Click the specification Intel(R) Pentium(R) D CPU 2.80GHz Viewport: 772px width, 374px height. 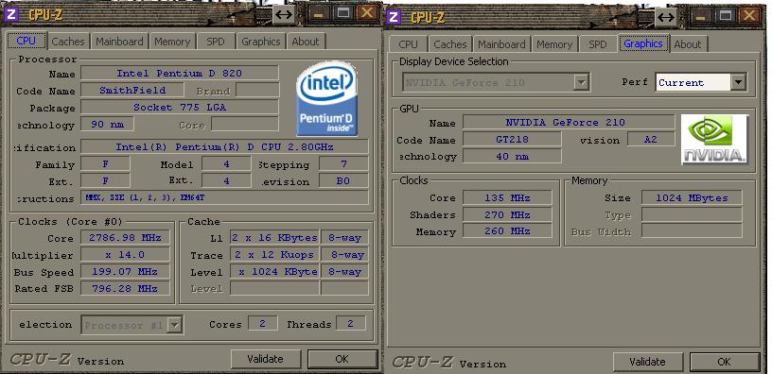(224, 147)
